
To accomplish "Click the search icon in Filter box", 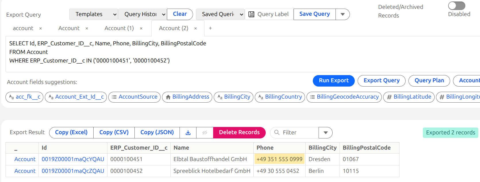I will [277, 132].
